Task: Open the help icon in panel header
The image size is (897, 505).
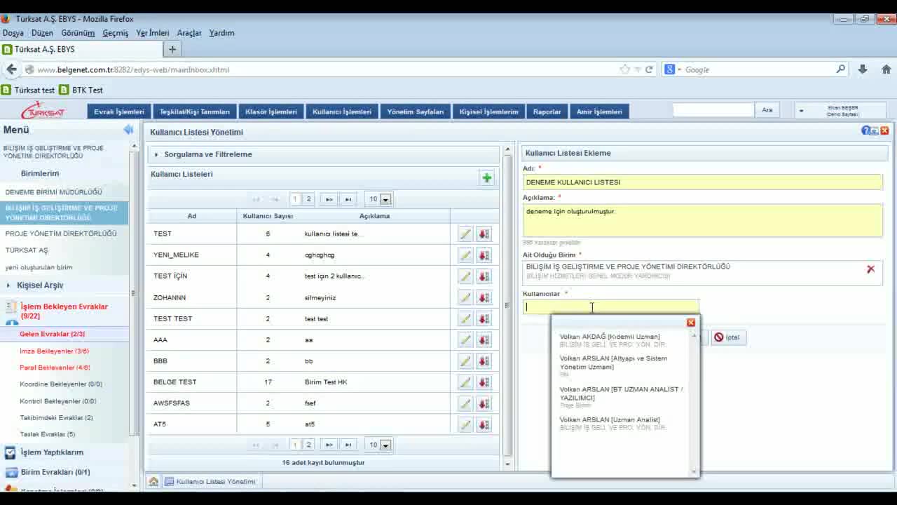Action: (x=866, y=130)
